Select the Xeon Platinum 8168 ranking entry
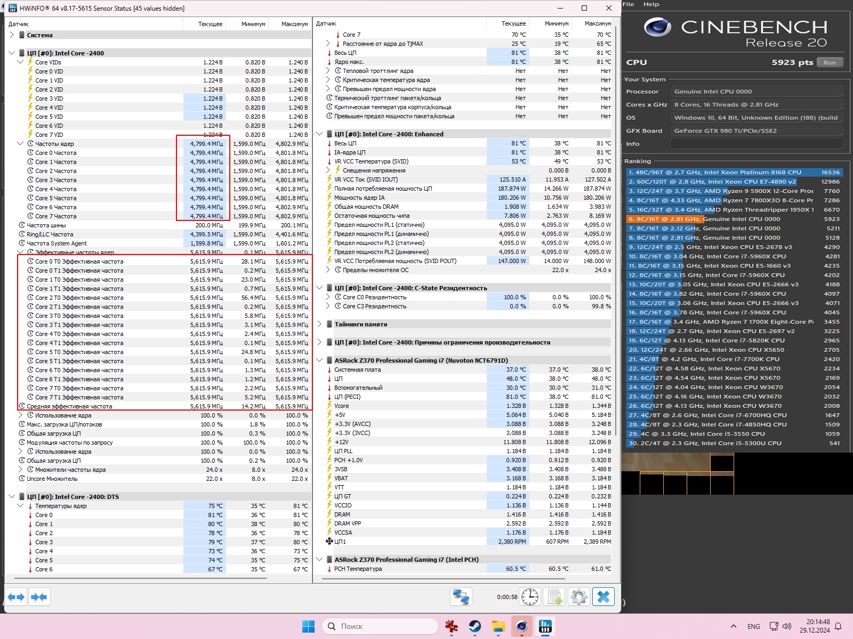Image resolution: width=853 pixels, height=639 pixels. [x=734, y=173]
